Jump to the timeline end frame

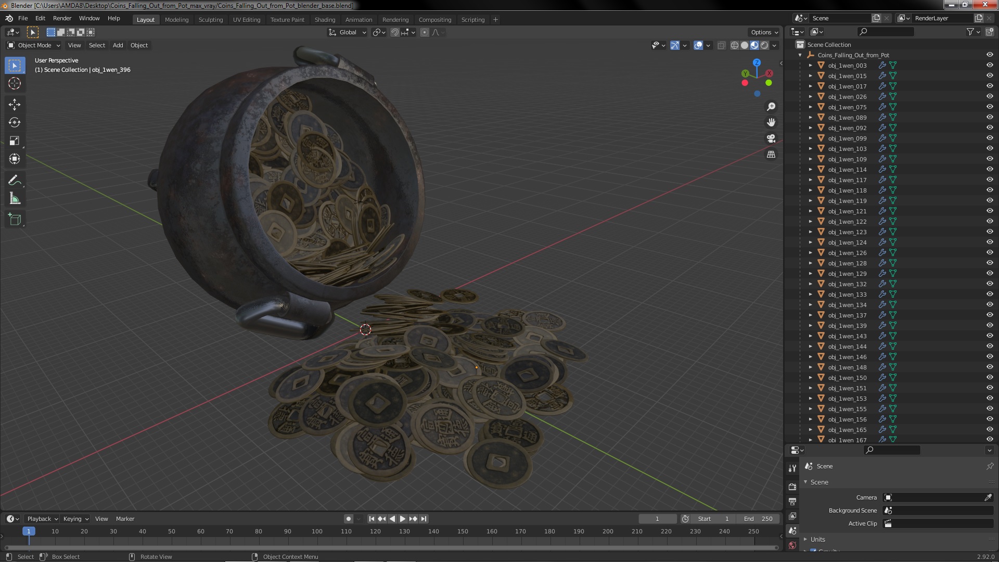tap(424, 519)
